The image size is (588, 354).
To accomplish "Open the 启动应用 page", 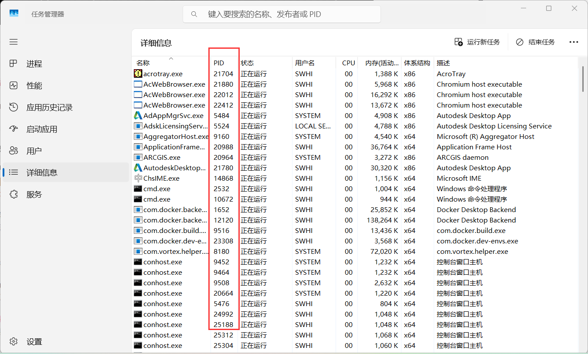I will pos(65,129).
